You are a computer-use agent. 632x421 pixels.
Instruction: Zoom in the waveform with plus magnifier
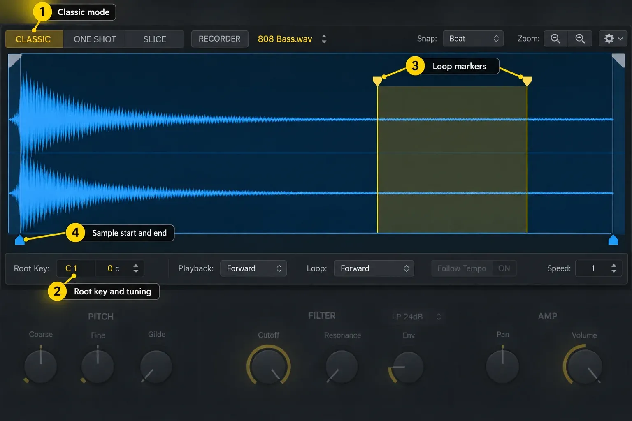[x=580, y=39]
